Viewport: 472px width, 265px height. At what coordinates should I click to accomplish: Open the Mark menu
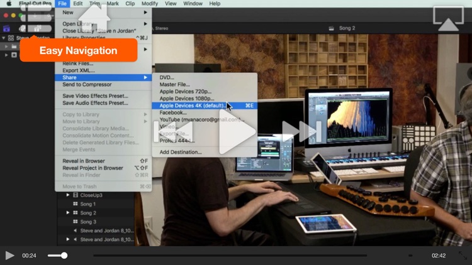pos(113,4)
